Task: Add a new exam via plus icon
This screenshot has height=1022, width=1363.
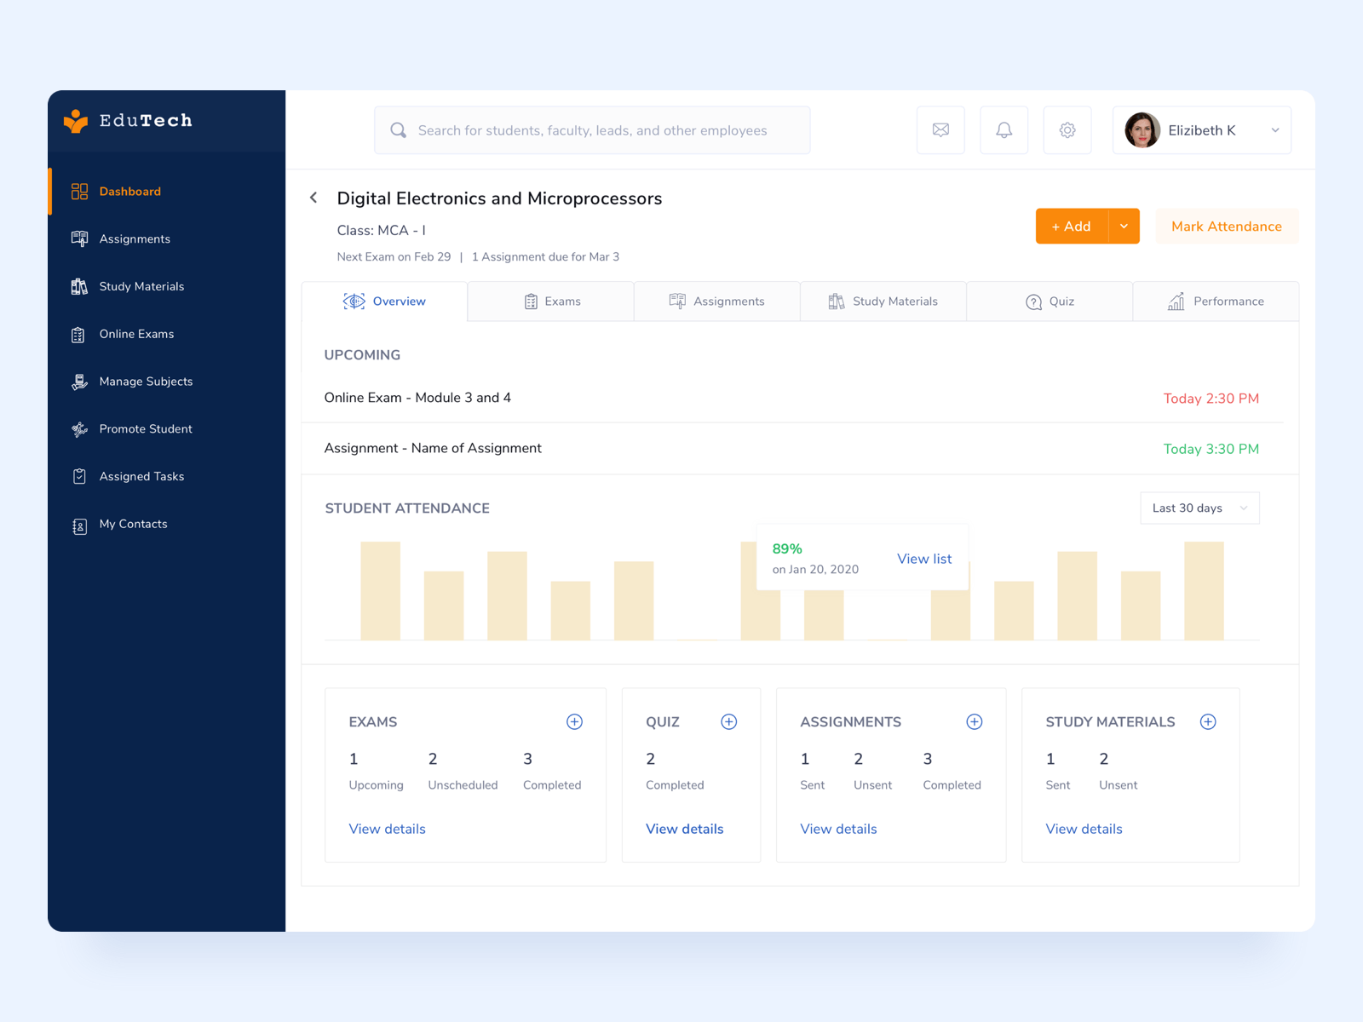Action: coord(574,721)
